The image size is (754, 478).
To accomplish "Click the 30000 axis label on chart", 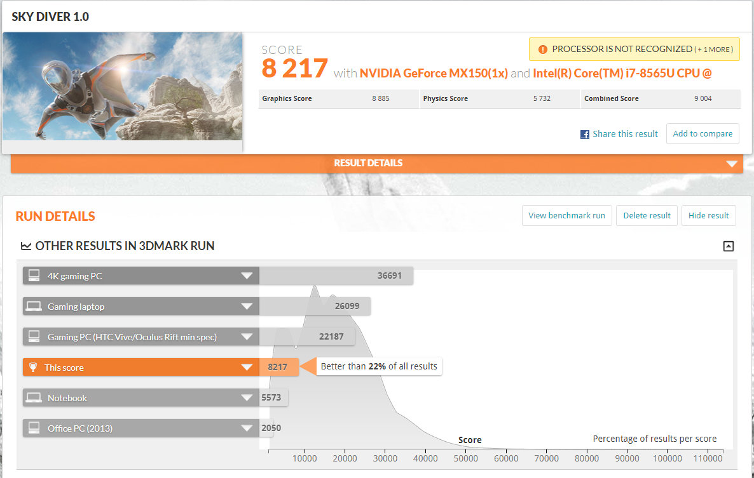I will (x=385, y=458).
